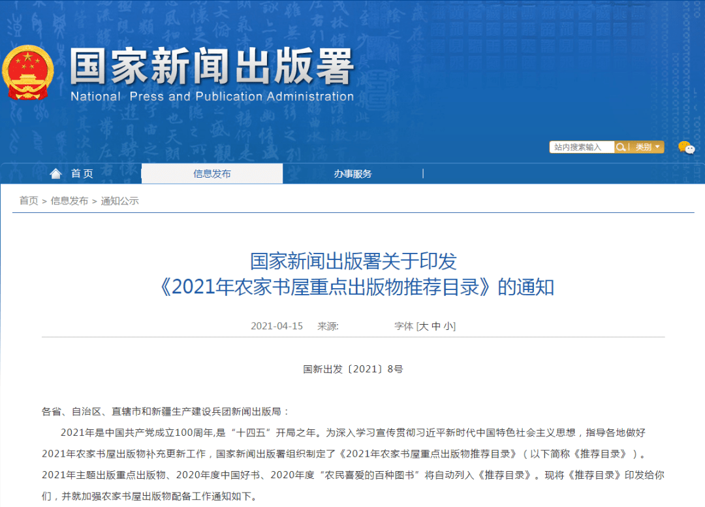Click the line 们，并就加强农家书屋出版物配备工作通知如下
Screen dimensions: 705x507
click(x=150, y=496)
